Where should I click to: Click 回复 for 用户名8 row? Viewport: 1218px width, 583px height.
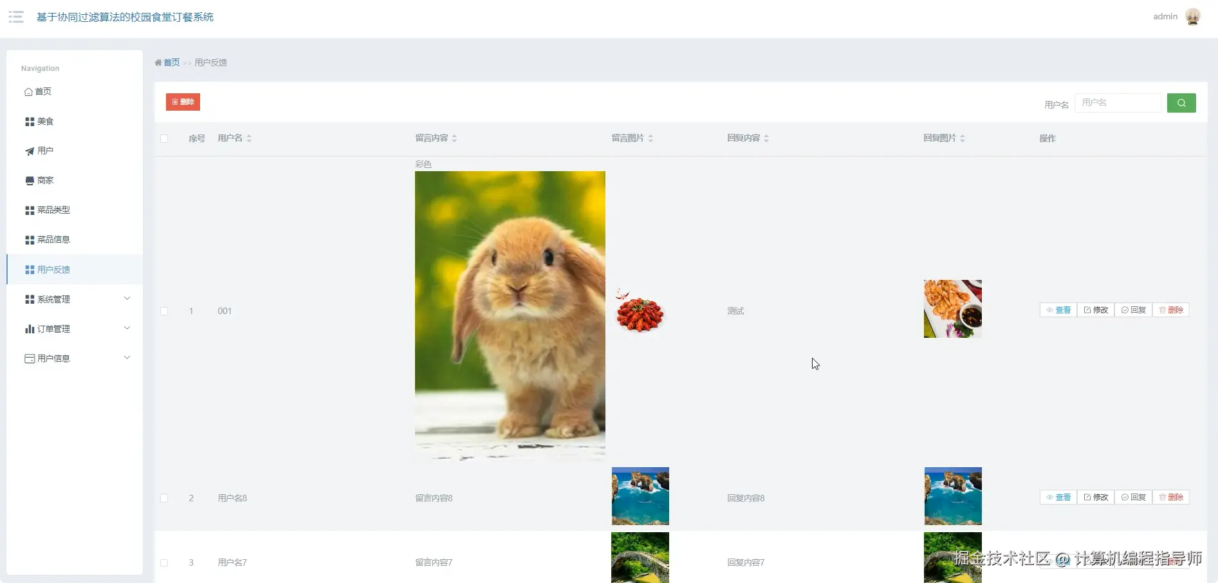pyautogui.click(x=1133, y=497)
